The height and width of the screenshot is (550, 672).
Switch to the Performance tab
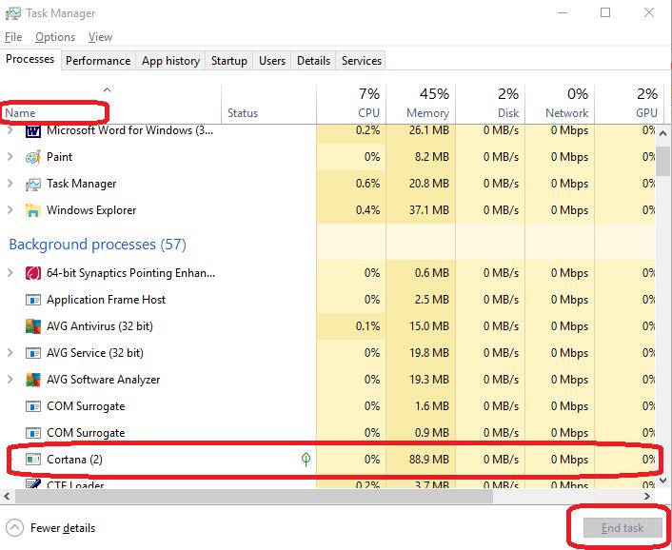98,61
